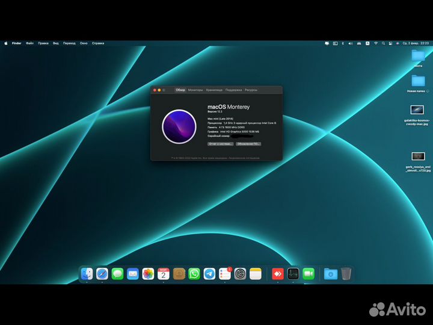The height and width of the screenshot is (325, 433).
Task: Click the input source A icon
Action: [367, 43]
